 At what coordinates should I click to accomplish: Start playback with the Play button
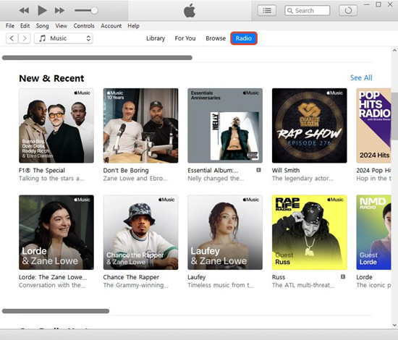click(x=42, y=10)
